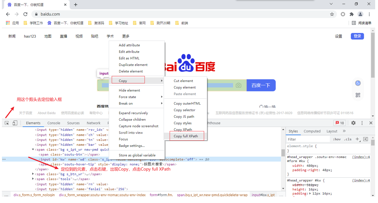Toggle element classes with .cls button
This screenshot has height=203, width=378.
[x=347, y=139]
